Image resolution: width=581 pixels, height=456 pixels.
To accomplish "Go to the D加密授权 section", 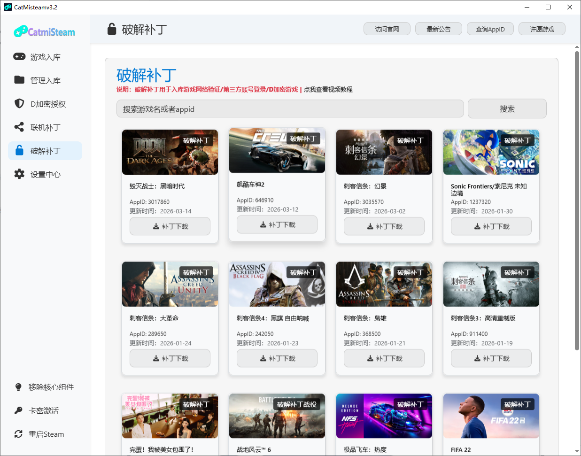I will click(x=45, y=104).
